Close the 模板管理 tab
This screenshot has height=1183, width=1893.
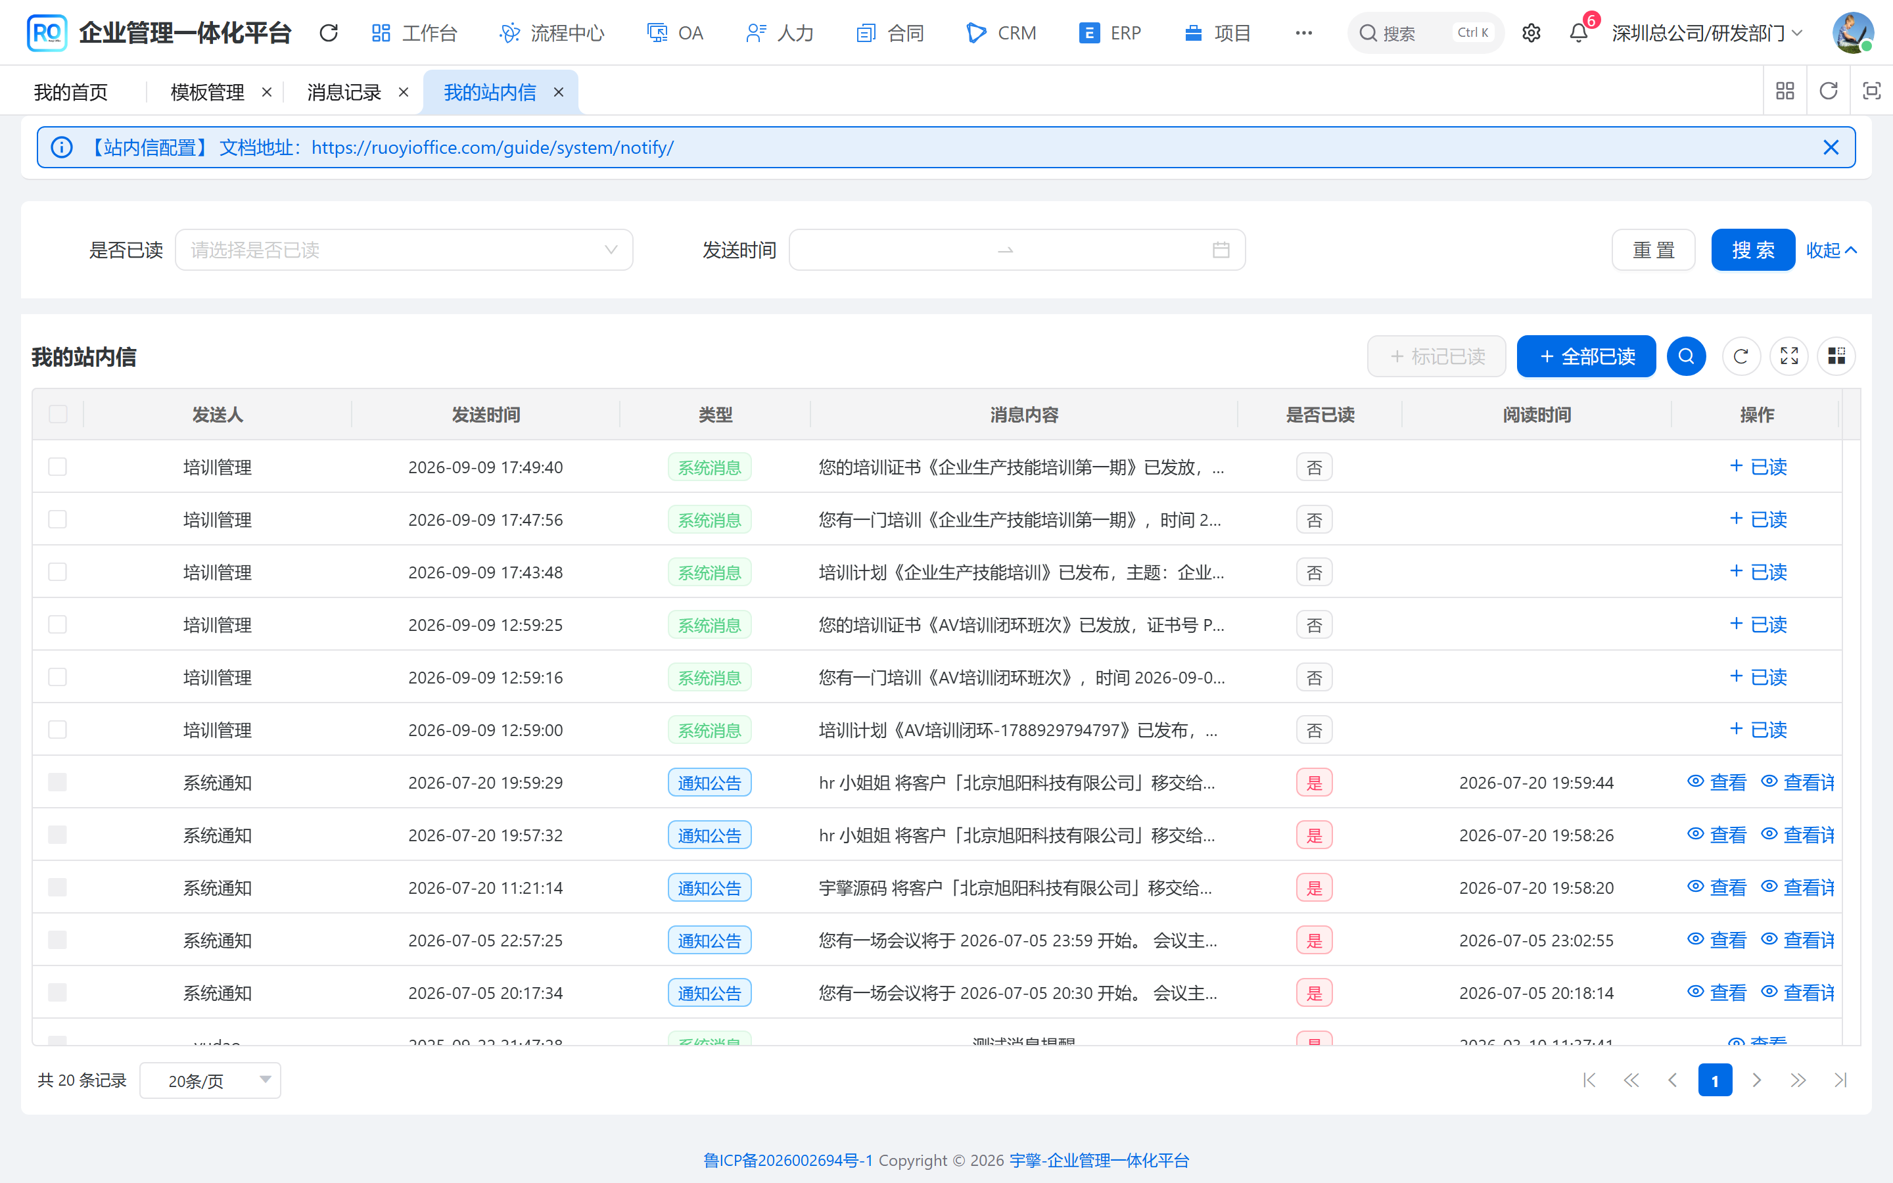[267, 92]
